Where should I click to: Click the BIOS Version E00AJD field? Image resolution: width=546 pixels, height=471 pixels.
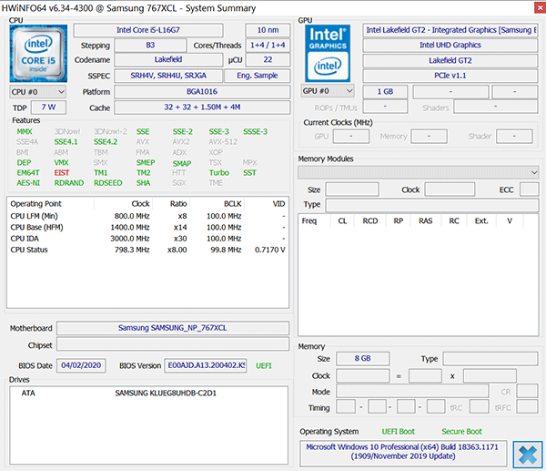point(206,365)
